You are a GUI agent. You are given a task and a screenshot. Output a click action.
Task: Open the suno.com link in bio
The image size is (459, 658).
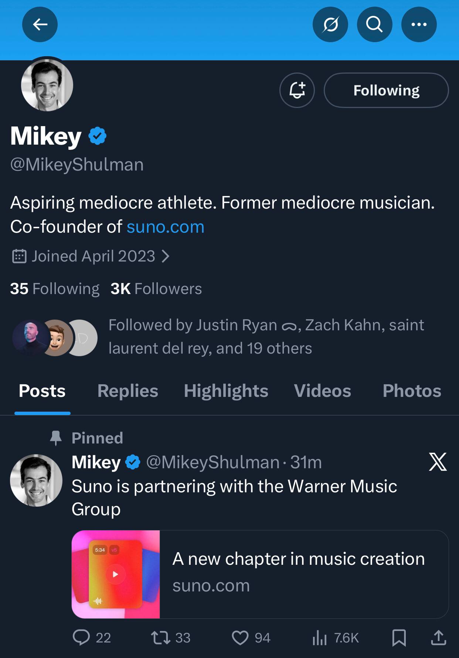165,227
